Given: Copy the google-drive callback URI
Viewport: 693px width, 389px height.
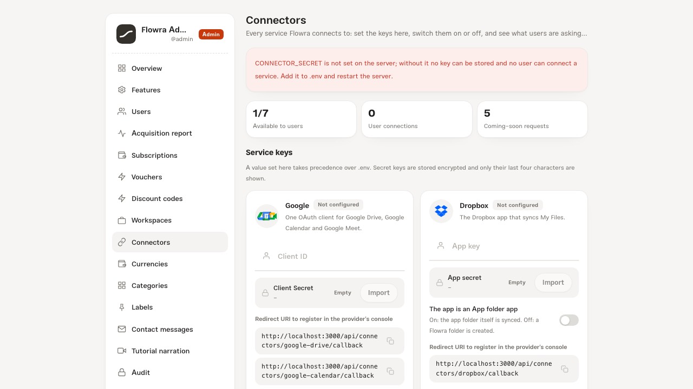Looking at the screenshot, I should (390, 341).
